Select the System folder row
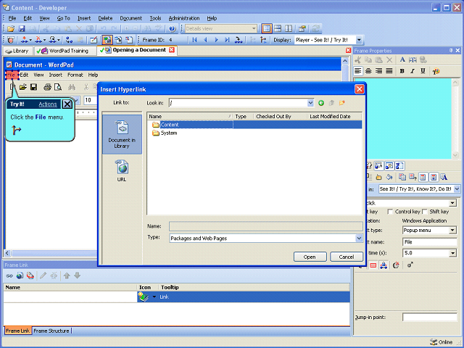Viewport: 464px width, 348px height. 254,133
